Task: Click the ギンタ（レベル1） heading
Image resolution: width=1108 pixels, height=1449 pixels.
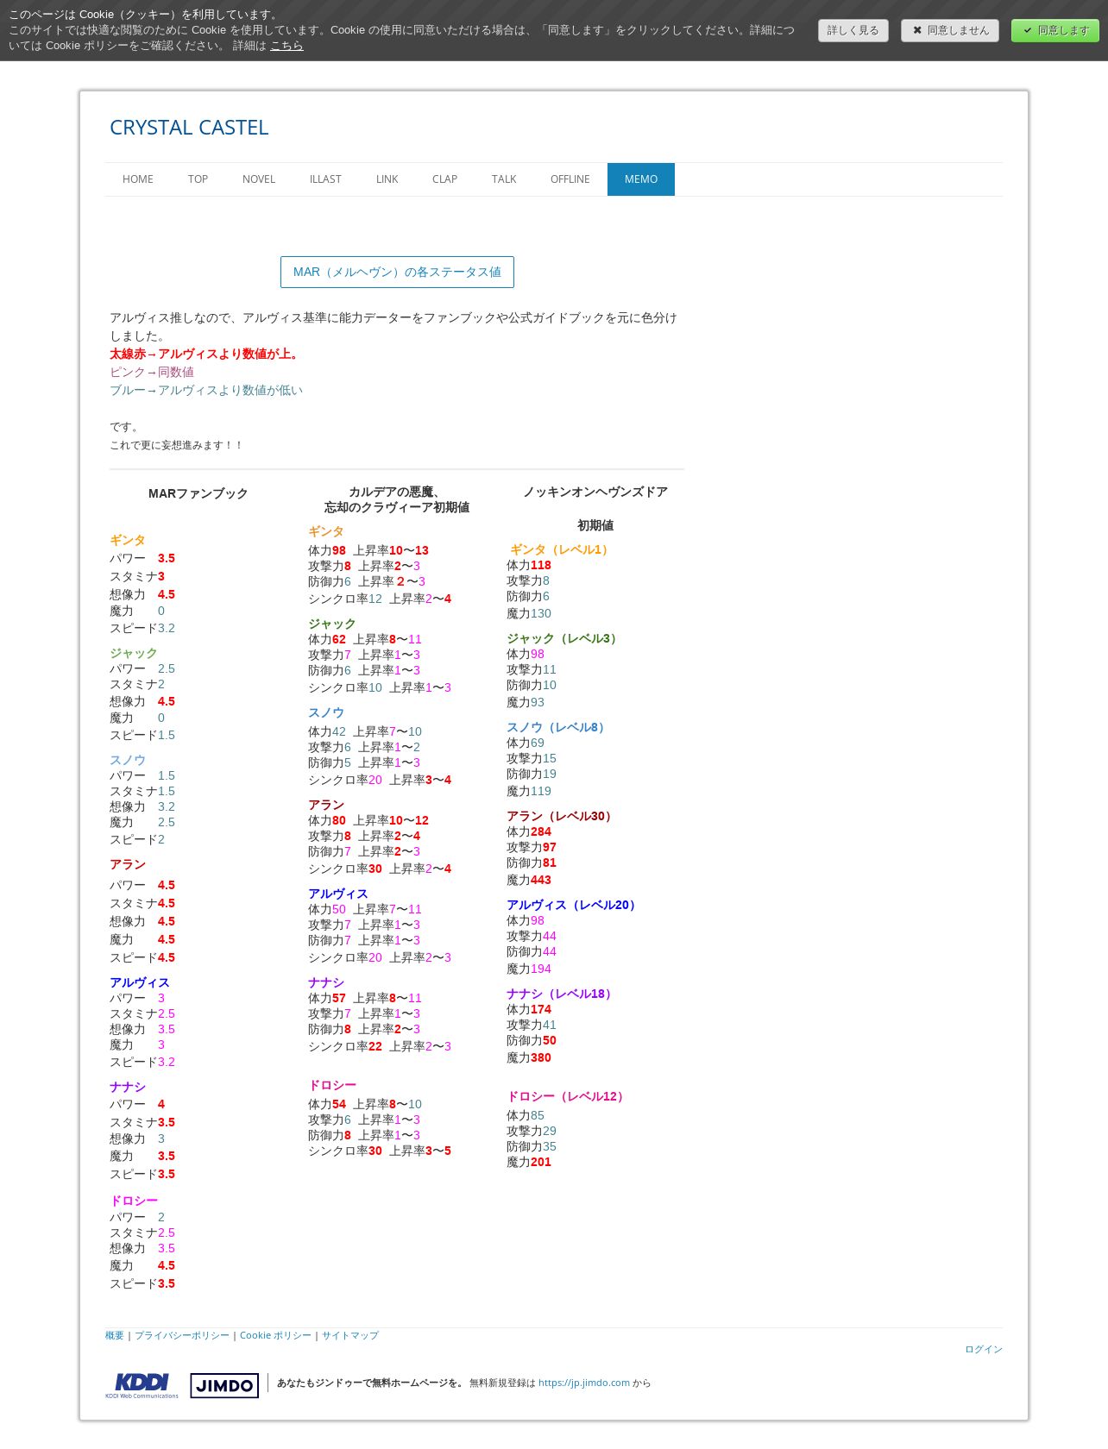Action: (x=561, y=549)
